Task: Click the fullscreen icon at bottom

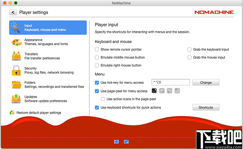Action: (116, 141)
